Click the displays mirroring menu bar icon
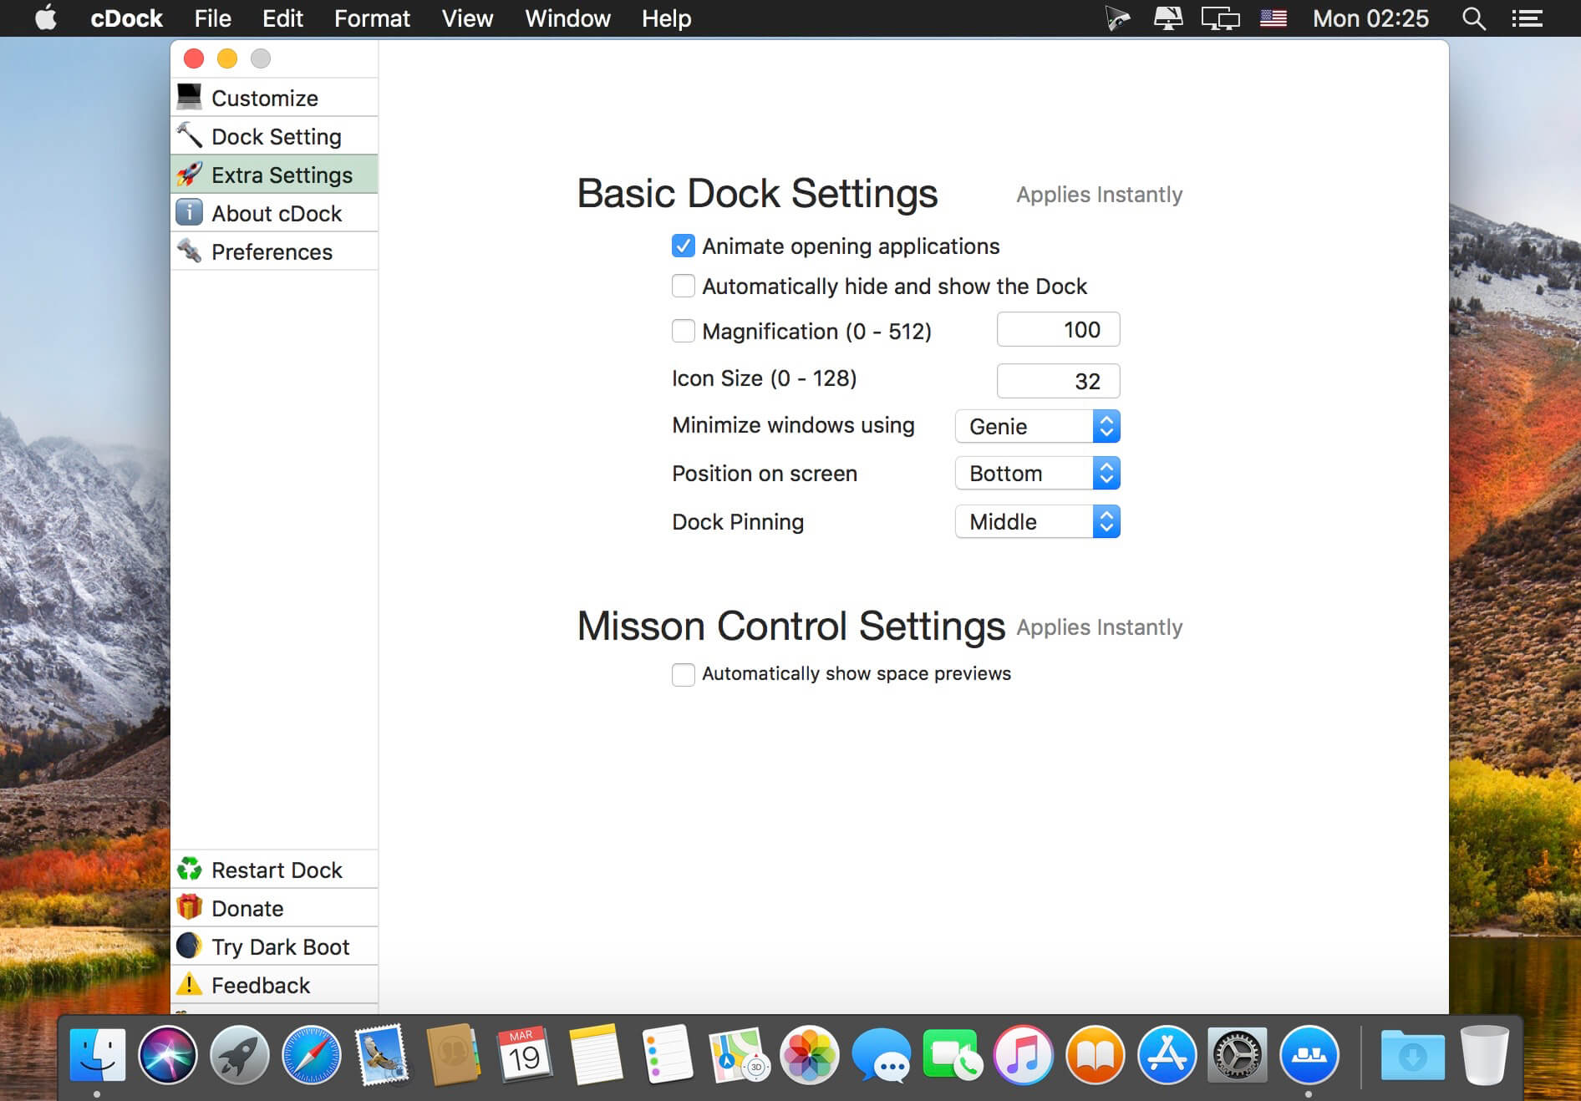Viewport: 1581px width, 1101px height. 1220,18
